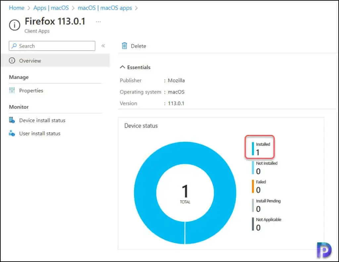
Task: Click the Properties sliders icon
Action: pyautogui.click(x=12, y=90)
